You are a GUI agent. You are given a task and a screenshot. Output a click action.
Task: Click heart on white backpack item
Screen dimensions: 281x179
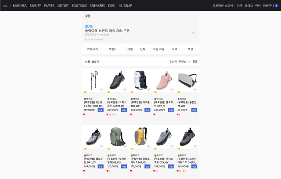(148, 90)
